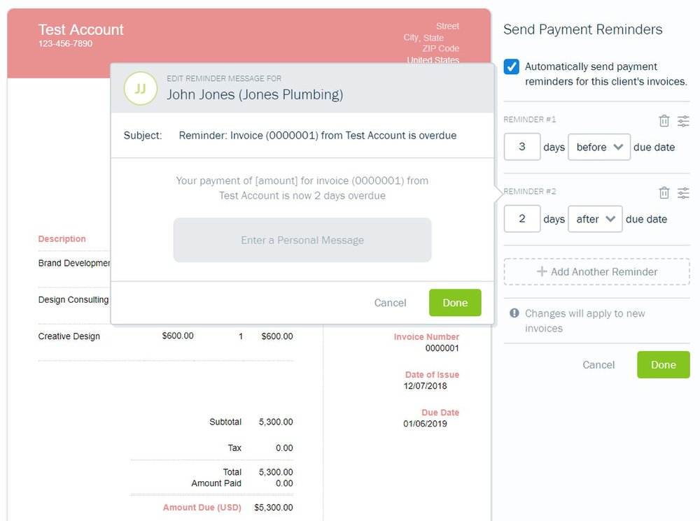Click the Enter a Personal Message field
The image size is (700, 521).
coord(302,240)
